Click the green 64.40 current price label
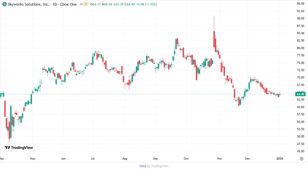This screenshot has height=170, width=308. point(300,94)
